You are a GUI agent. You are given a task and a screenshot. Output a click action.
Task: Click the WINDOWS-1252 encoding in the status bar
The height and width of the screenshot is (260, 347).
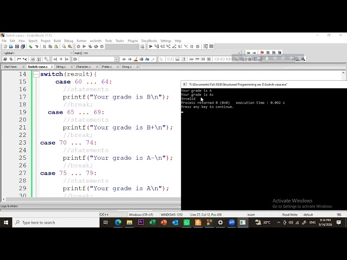coord(172,214)
